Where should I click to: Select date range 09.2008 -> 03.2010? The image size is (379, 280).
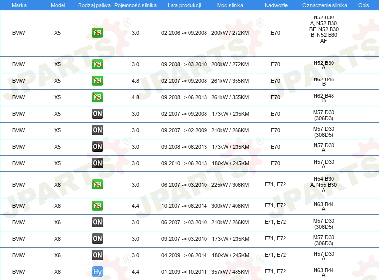point(184,64)
